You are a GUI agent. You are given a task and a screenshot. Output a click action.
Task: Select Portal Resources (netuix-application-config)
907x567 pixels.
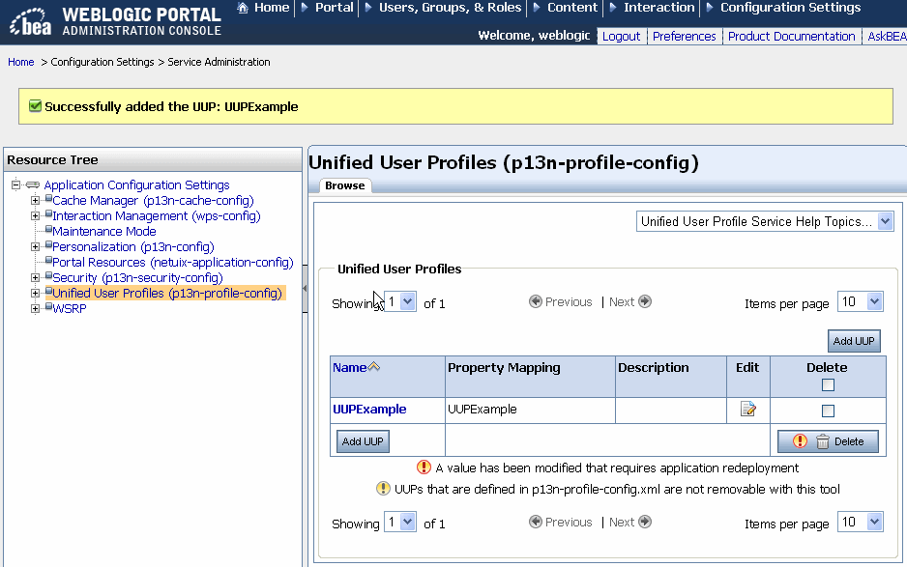coord(173,263)
